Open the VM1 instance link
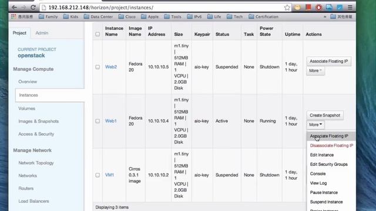The width and height of the screenshot is (376, 211). 109,175
